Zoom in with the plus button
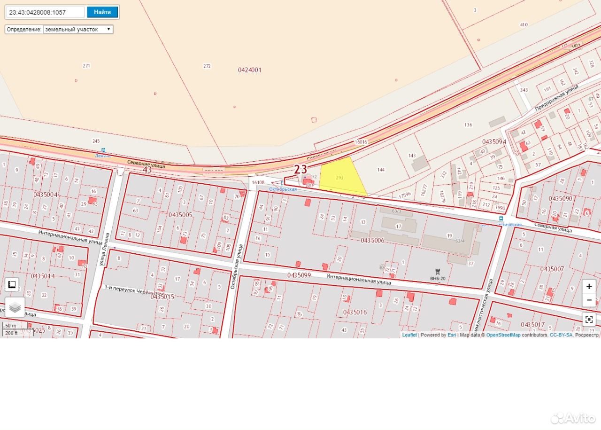This screenshot has width=601, height=430. (x=589, y=286)
